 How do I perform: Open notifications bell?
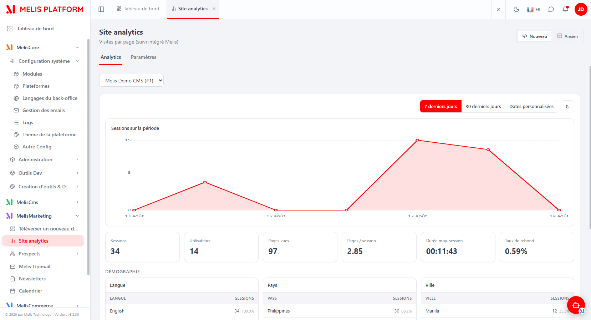pos(565,9)
